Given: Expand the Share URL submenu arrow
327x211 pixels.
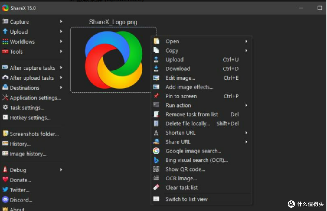Looking at the screenshot, I should pos(246,142).
